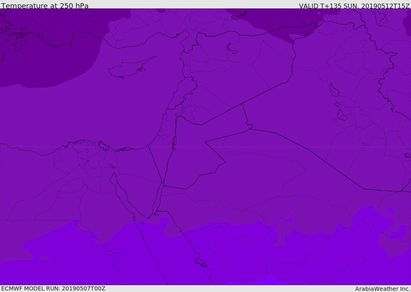Click the VALID T+135 timestamp label
This screenshot has width=411, height=292.
(x=354, y=6)
